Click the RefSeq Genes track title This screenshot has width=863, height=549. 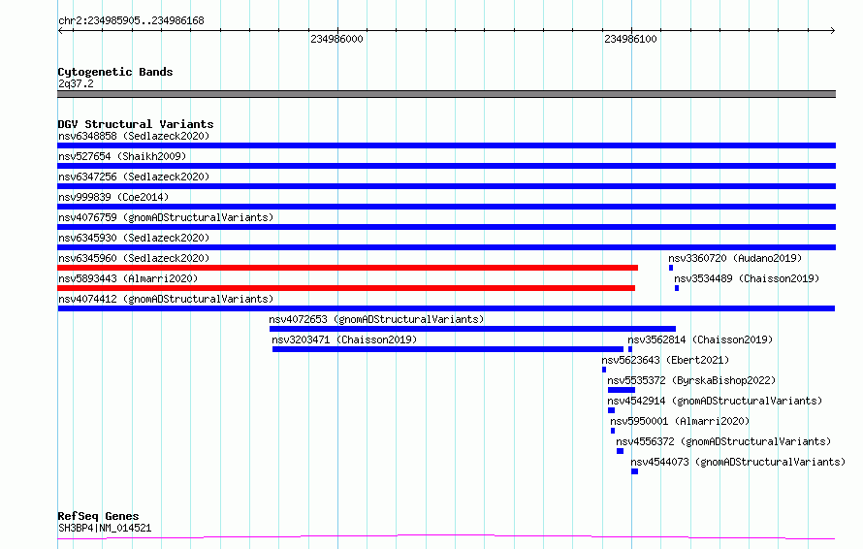pos(98,516)
